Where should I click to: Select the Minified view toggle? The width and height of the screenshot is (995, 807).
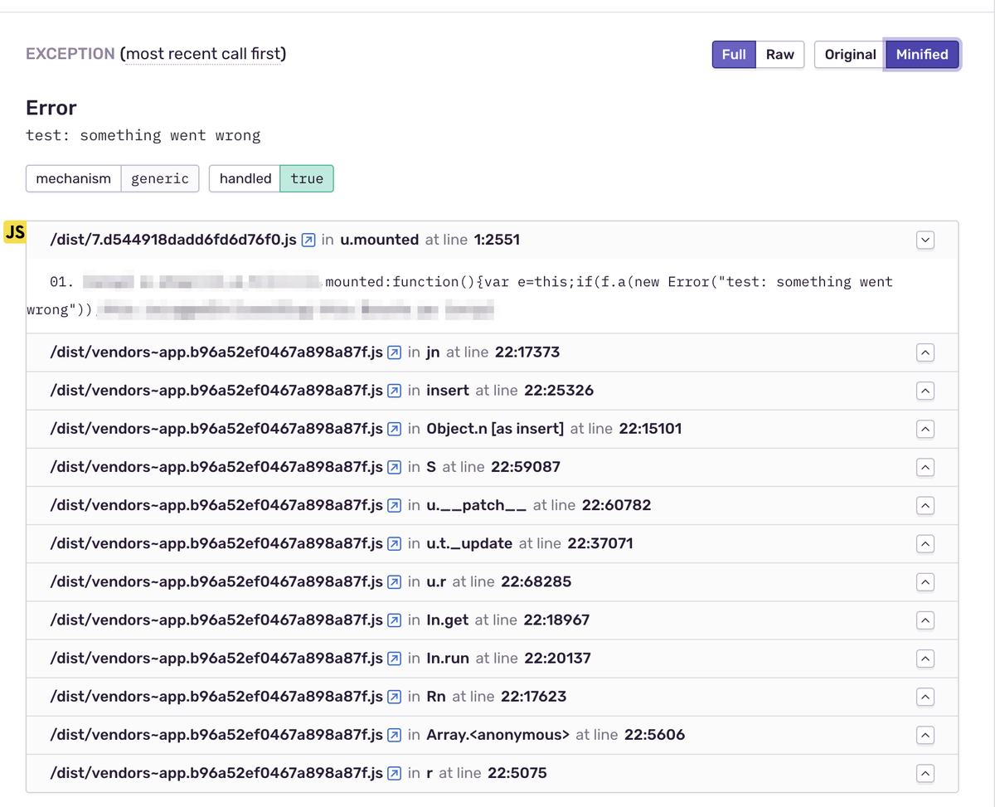(922, 55)
